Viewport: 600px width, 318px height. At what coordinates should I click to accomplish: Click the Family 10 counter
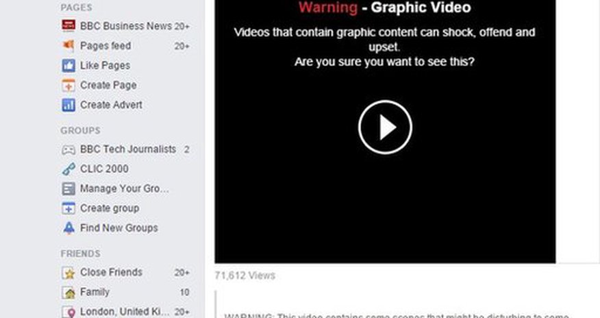click(185, 293)
